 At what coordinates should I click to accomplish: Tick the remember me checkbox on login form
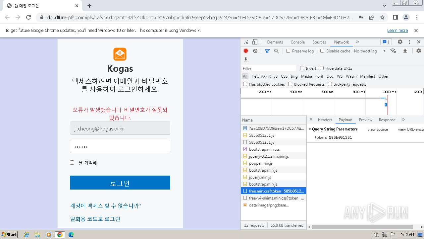pyautogui.click(x=72, y=162)
